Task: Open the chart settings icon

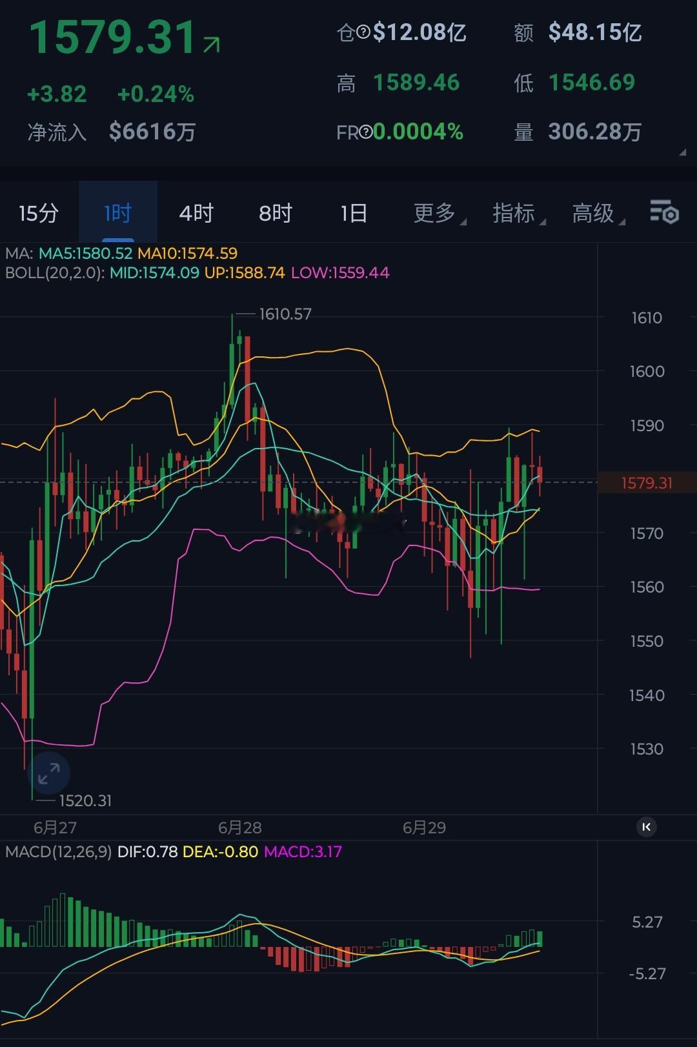Action: pyautogui.click(x=664, y=212)
